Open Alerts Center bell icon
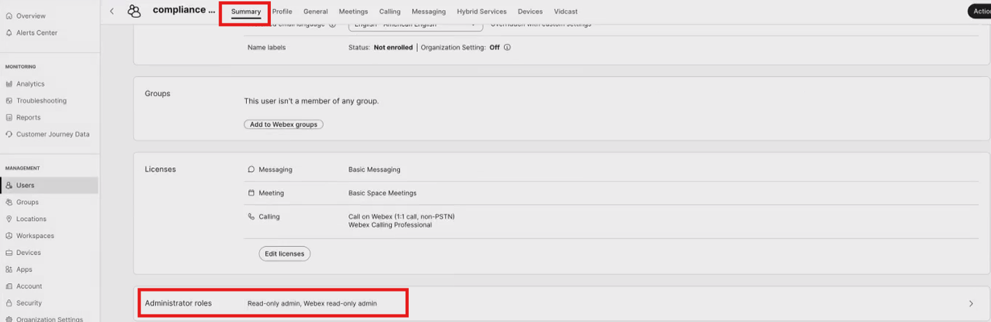Screen dimensions: 991x322 [x=9, y=33]
